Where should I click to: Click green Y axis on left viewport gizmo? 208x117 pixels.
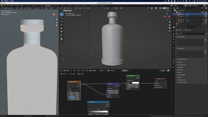tap(54, 14)
